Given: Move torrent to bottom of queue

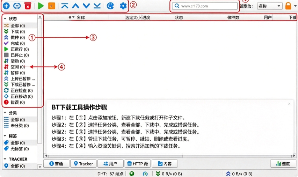Looking at the screenshot, I should click(97, 6).
